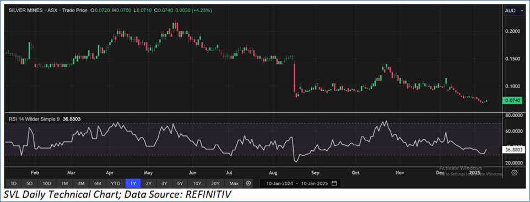Select the 1D time range
Viewport: 530px width, 202px height.
(14, 183)
